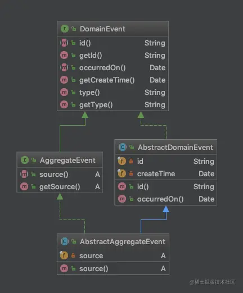Click the DomainEvent interface icon

[x=65, y=29]
